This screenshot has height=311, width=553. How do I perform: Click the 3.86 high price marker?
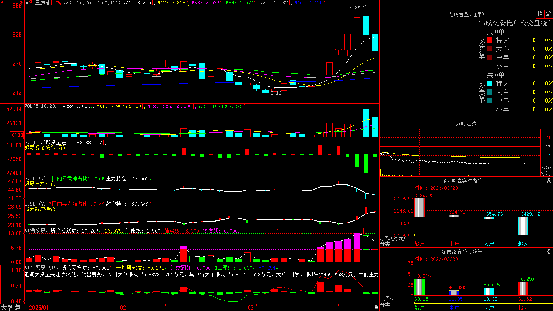[x=355, y=8]
